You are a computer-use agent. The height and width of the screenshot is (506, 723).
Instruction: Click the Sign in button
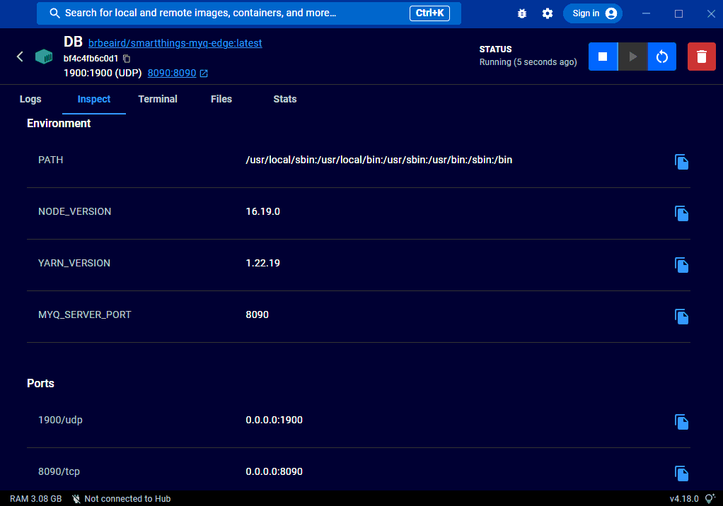click(x=593, y=13)
